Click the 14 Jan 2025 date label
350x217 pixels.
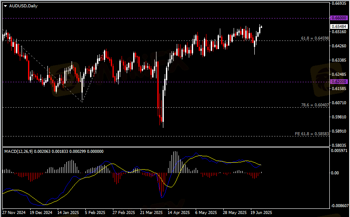click(x=68, y=213)
